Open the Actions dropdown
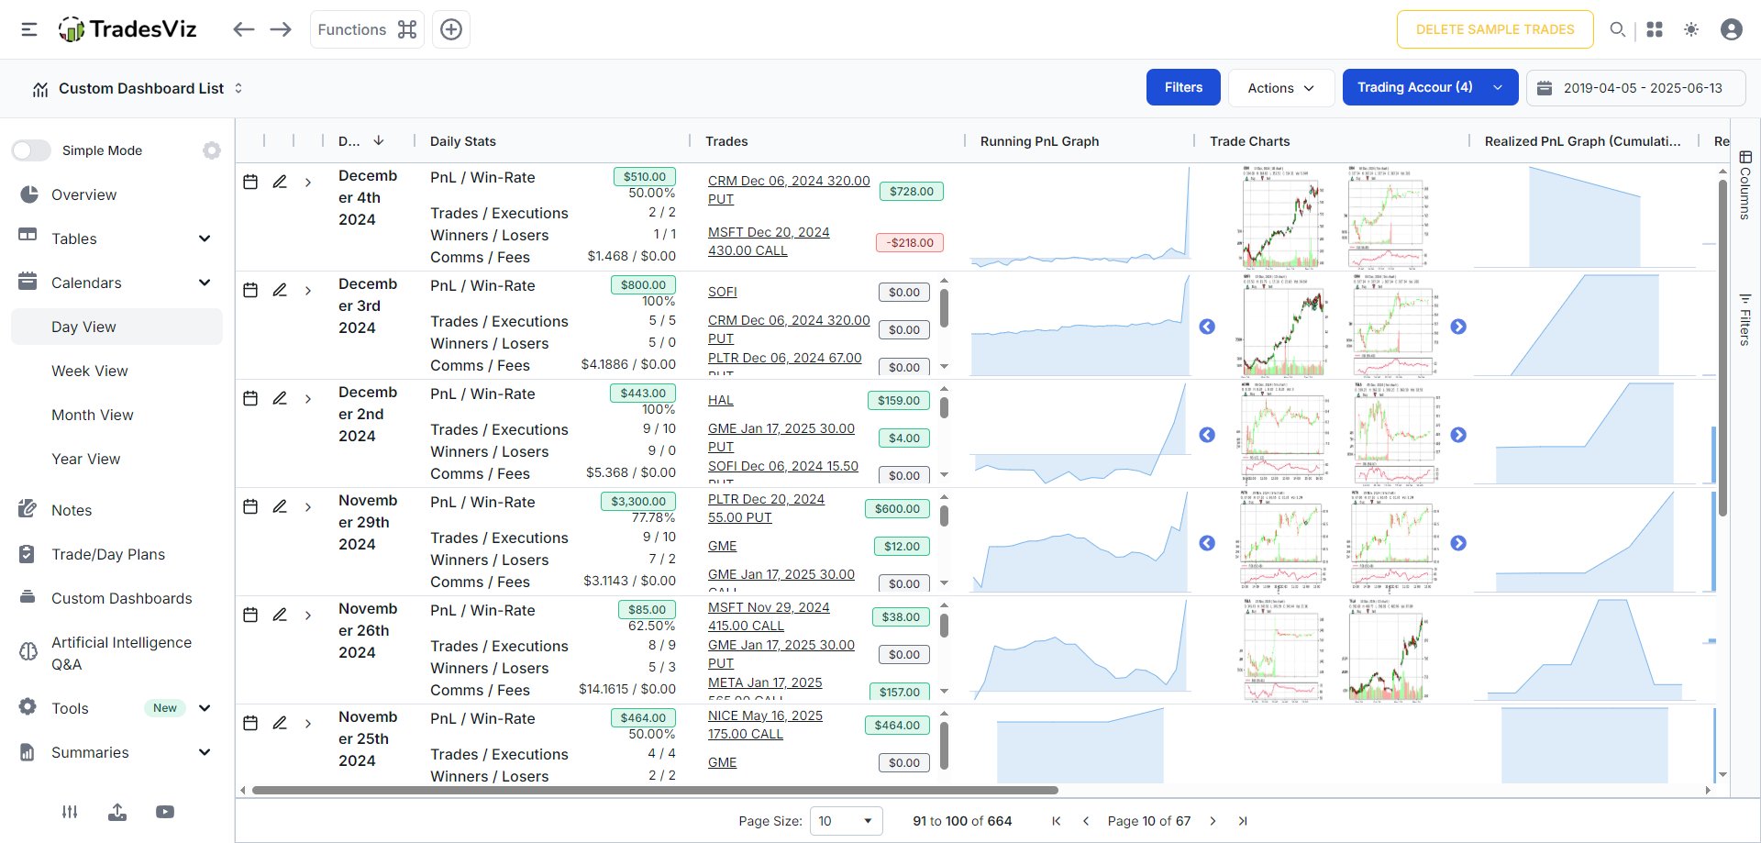The image size is (1761, 843). [x=1281, y=88]
